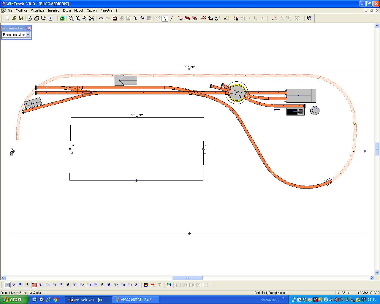The width and height of the screenshot is (380, 304).
Task: Click the dark red ungroup squares icon
Action: coord(194,18)
